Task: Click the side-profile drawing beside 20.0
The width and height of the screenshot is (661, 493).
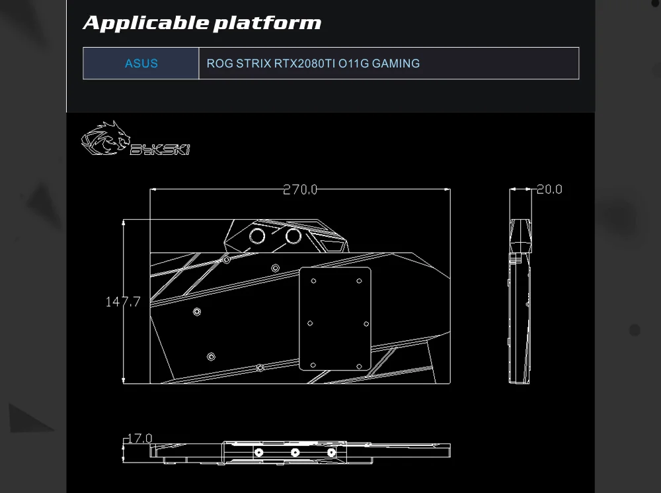Action: 520,301
